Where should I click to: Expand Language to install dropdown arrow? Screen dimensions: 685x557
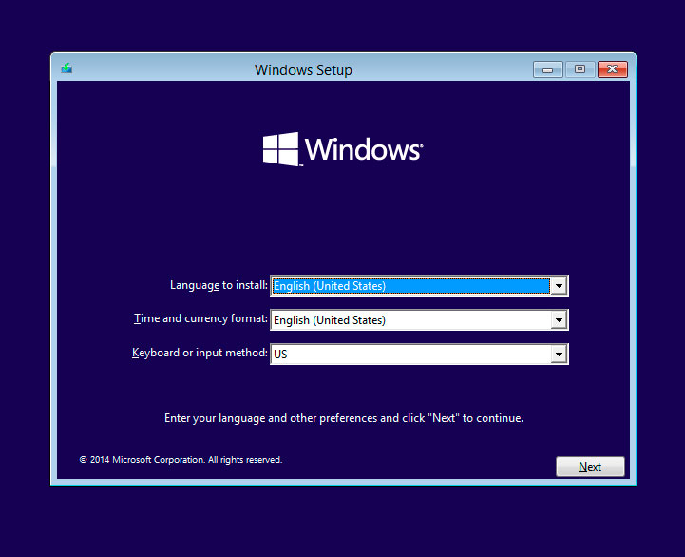tap(559, 285)
